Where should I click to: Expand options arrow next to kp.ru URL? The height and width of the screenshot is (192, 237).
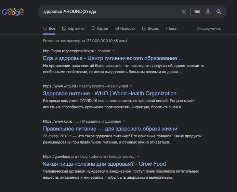[x=124, y=121]
